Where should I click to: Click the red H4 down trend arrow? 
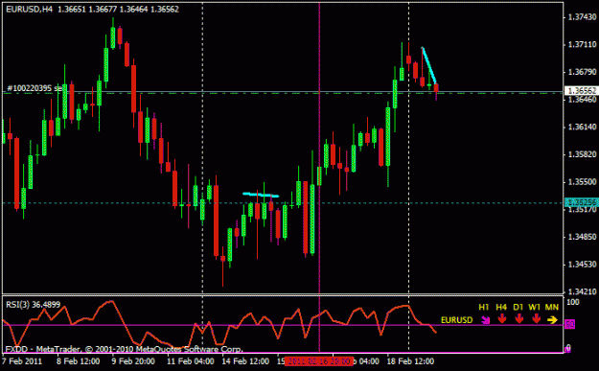pos(502,318)
